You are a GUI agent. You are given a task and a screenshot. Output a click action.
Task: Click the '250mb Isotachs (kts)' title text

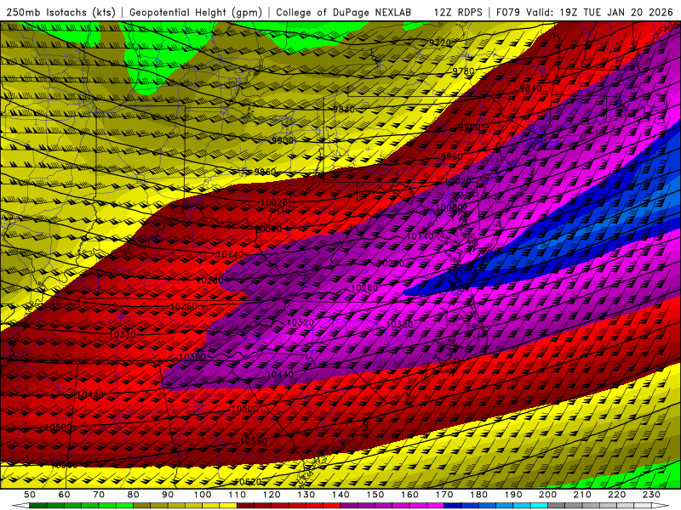[60, 12]
